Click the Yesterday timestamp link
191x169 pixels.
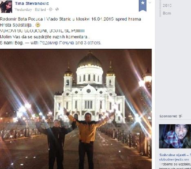coord(23,10)
